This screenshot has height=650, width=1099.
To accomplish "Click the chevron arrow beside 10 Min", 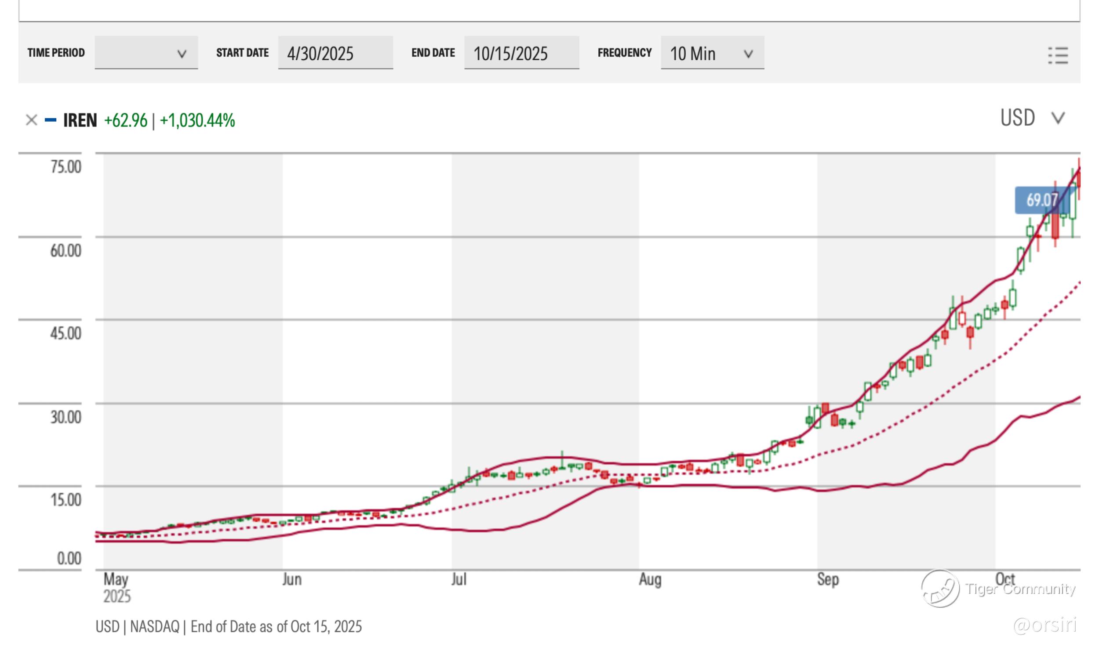I will pyautogui.click(x=748, y=54).
